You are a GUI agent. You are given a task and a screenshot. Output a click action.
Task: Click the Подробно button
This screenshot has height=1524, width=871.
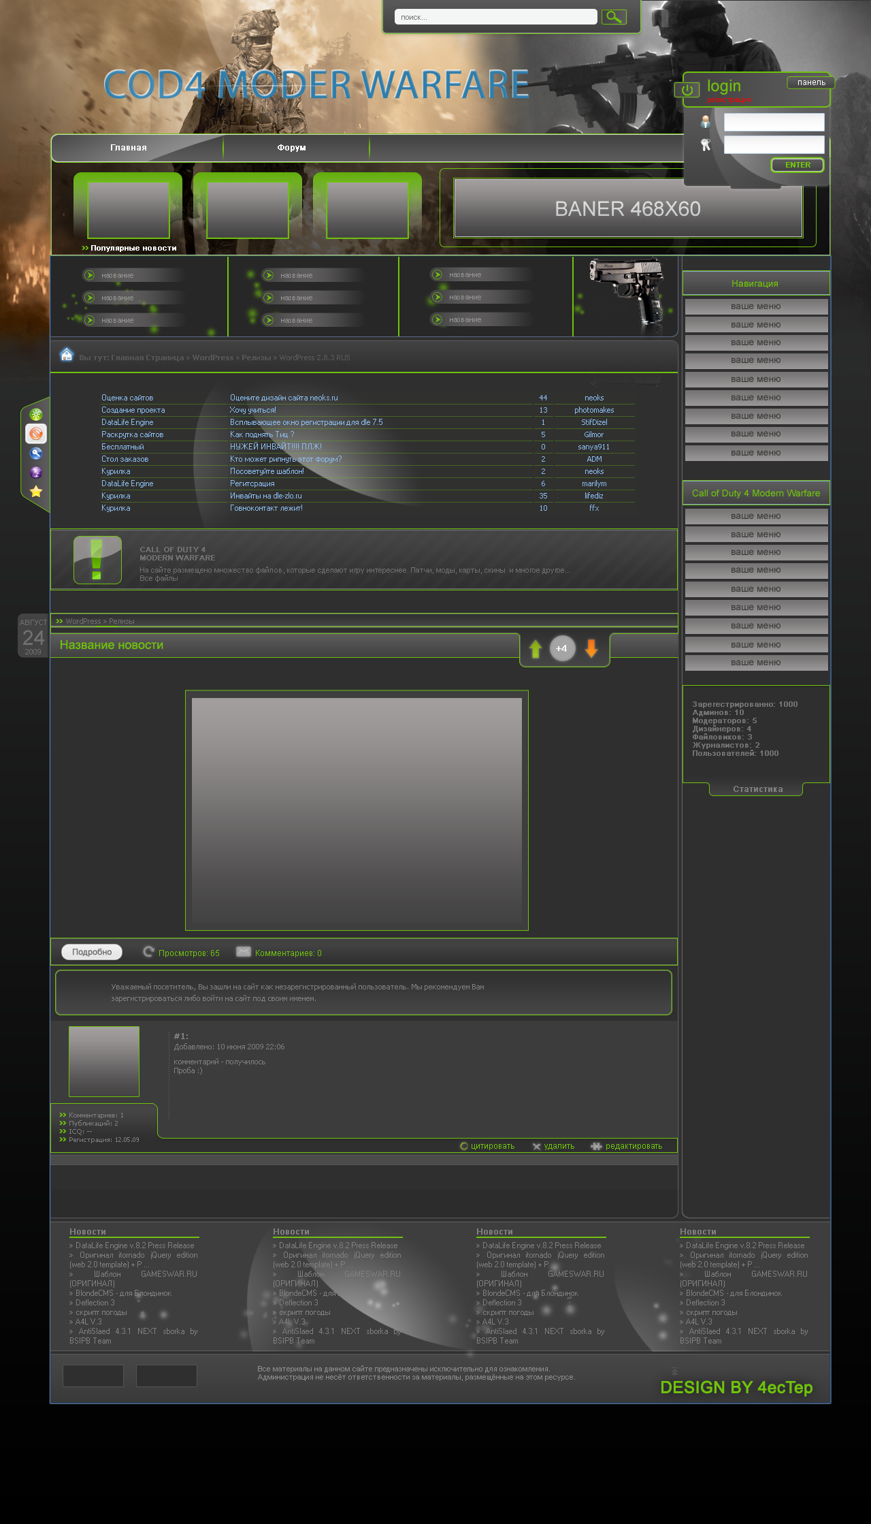point(92,952)
